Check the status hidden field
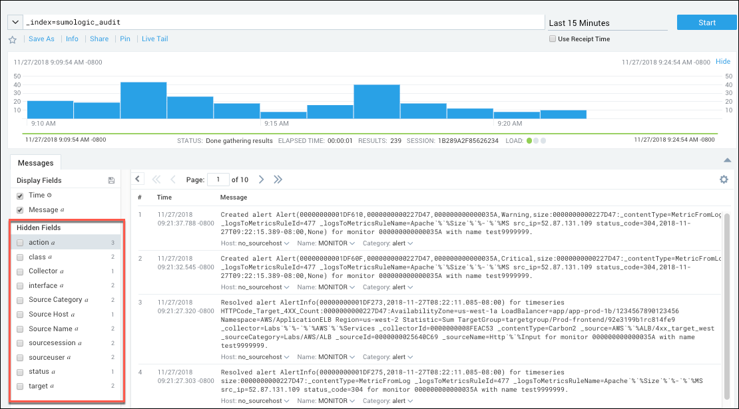This screenshot has height=409, width=739. pyautogui.click(x=19, y=371)
